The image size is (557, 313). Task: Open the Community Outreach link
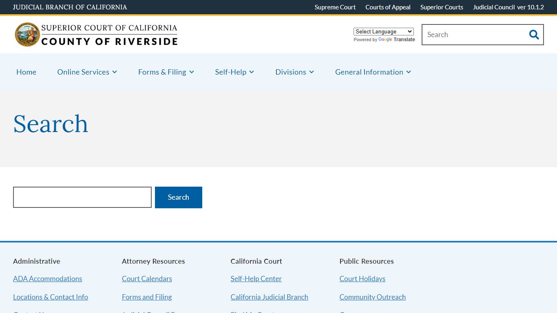tap(373, 297)
